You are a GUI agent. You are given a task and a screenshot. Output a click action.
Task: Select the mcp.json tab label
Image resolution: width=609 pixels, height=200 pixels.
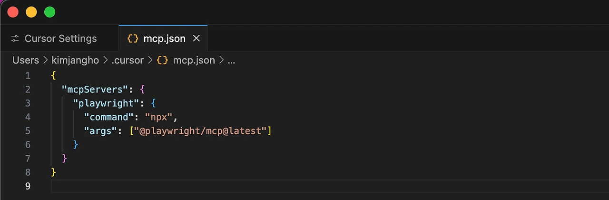coord(164,39)
